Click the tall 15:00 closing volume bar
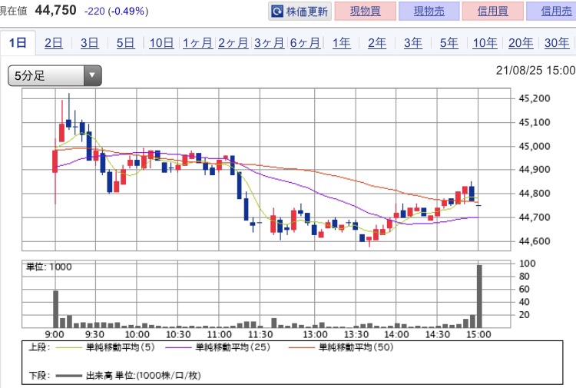576x388 pixels. click(x=479, y=296)
